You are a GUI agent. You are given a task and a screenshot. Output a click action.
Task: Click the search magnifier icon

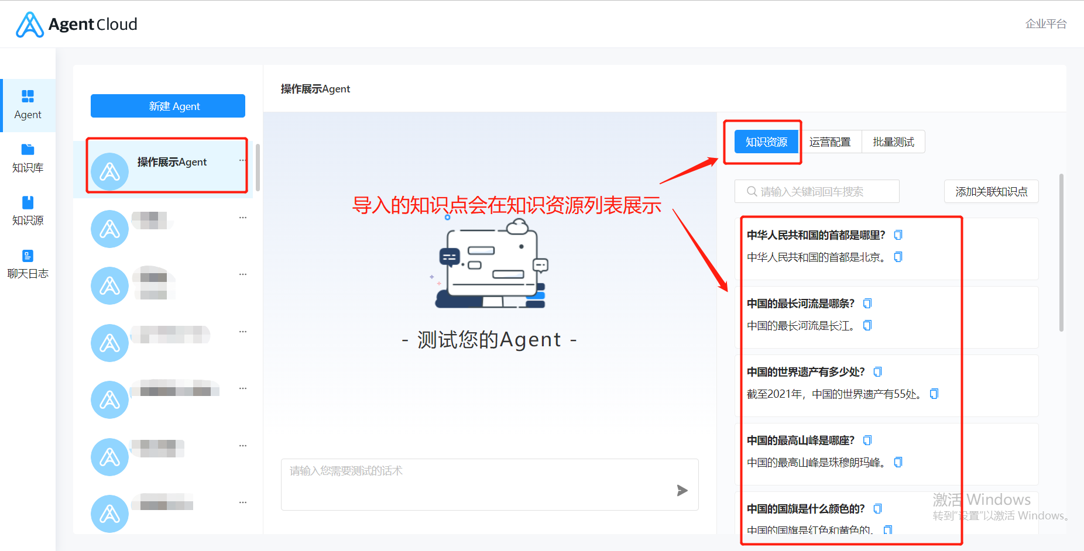click(x=752, y=191)
